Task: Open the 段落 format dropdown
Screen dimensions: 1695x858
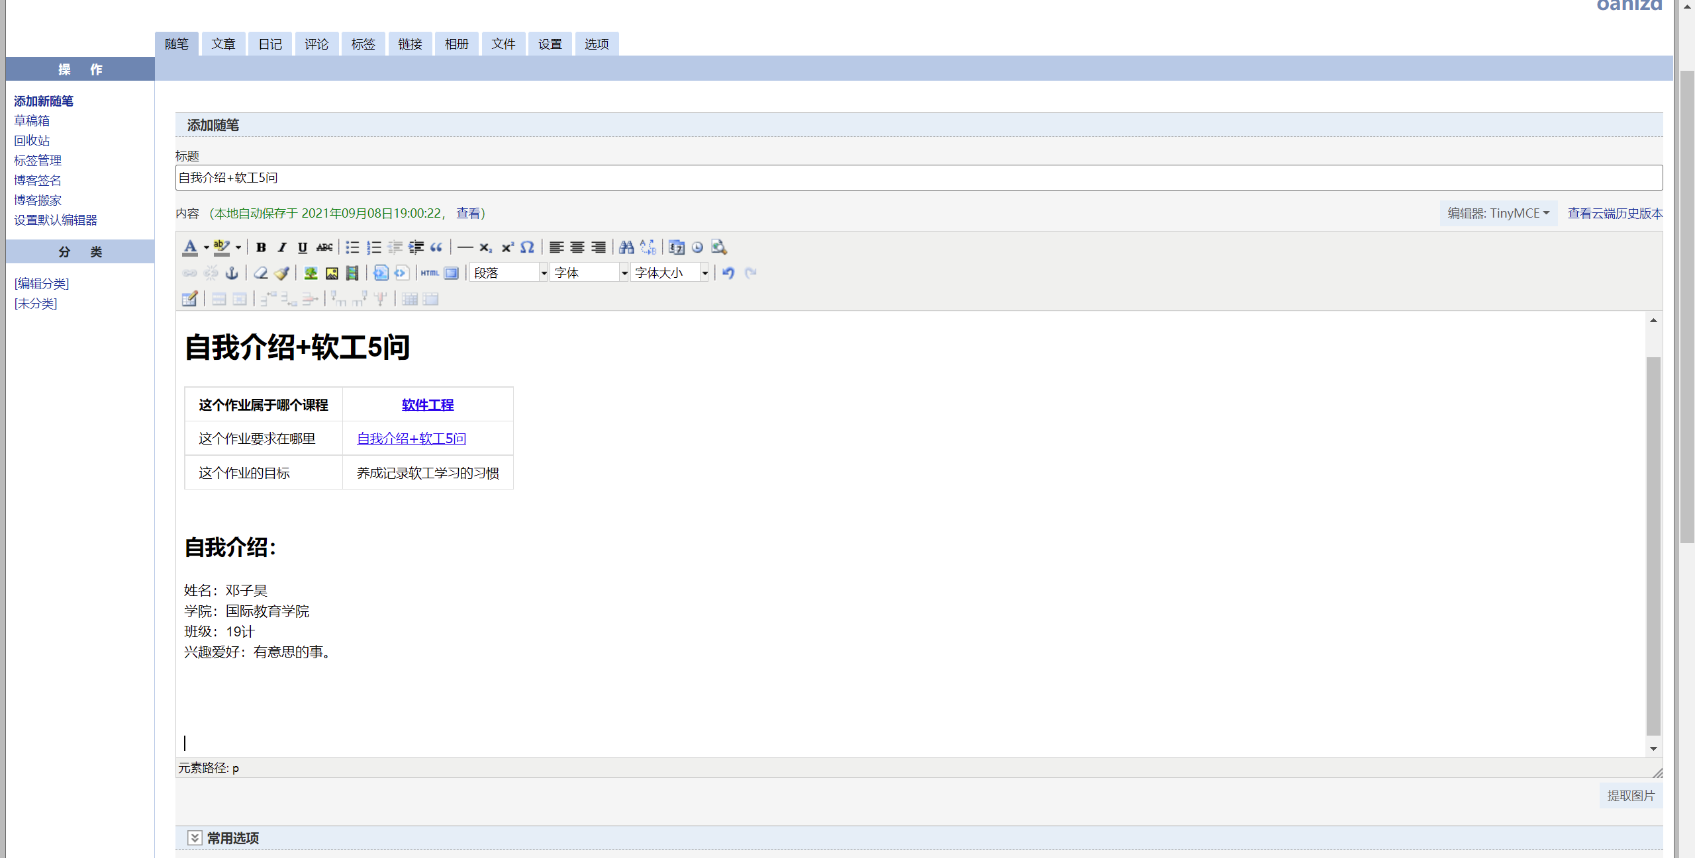Action: point(508,273)
